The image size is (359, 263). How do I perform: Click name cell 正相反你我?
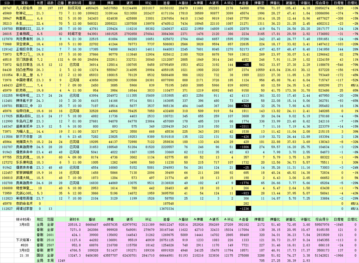(x=24, y=49)
